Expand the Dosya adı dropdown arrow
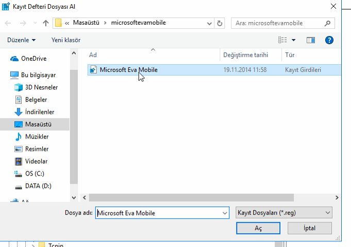This screenshot has height=247, width=351. (x=225, y=213)
